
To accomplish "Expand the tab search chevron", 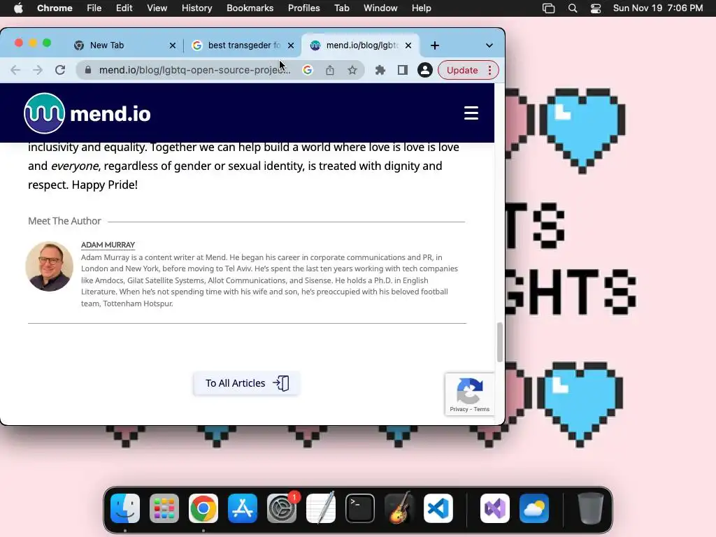I will click(489, 45).
